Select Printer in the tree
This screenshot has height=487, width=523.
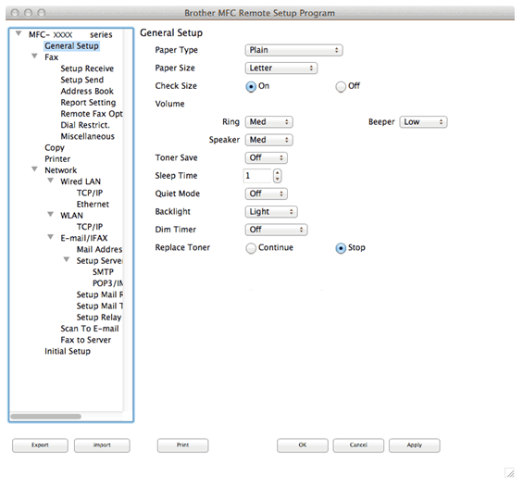click(57, 159)
